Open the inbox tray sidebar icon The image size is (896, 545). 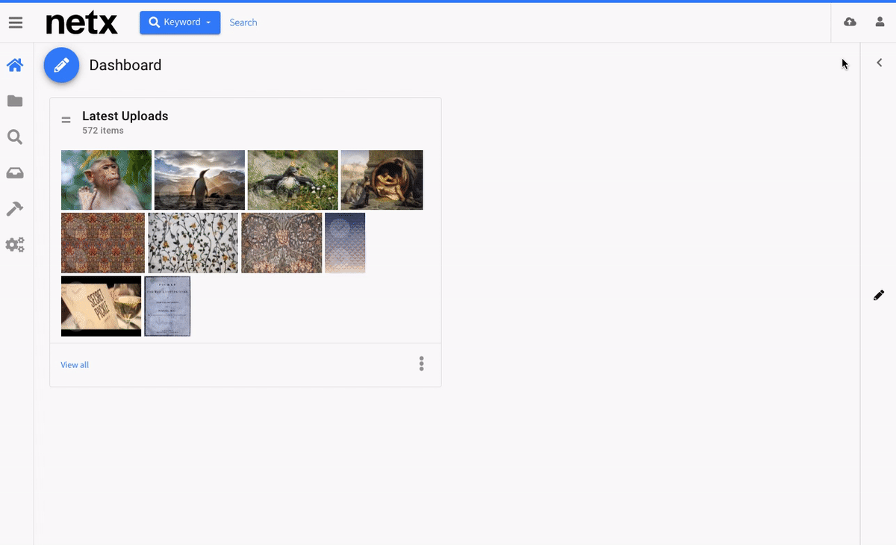click(x=15, y=173)
